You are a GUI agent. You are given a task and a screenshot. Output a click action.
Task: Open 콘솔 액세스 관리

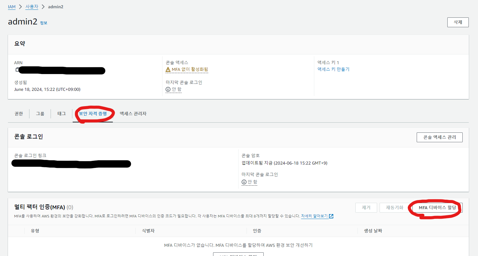(439, 137)
